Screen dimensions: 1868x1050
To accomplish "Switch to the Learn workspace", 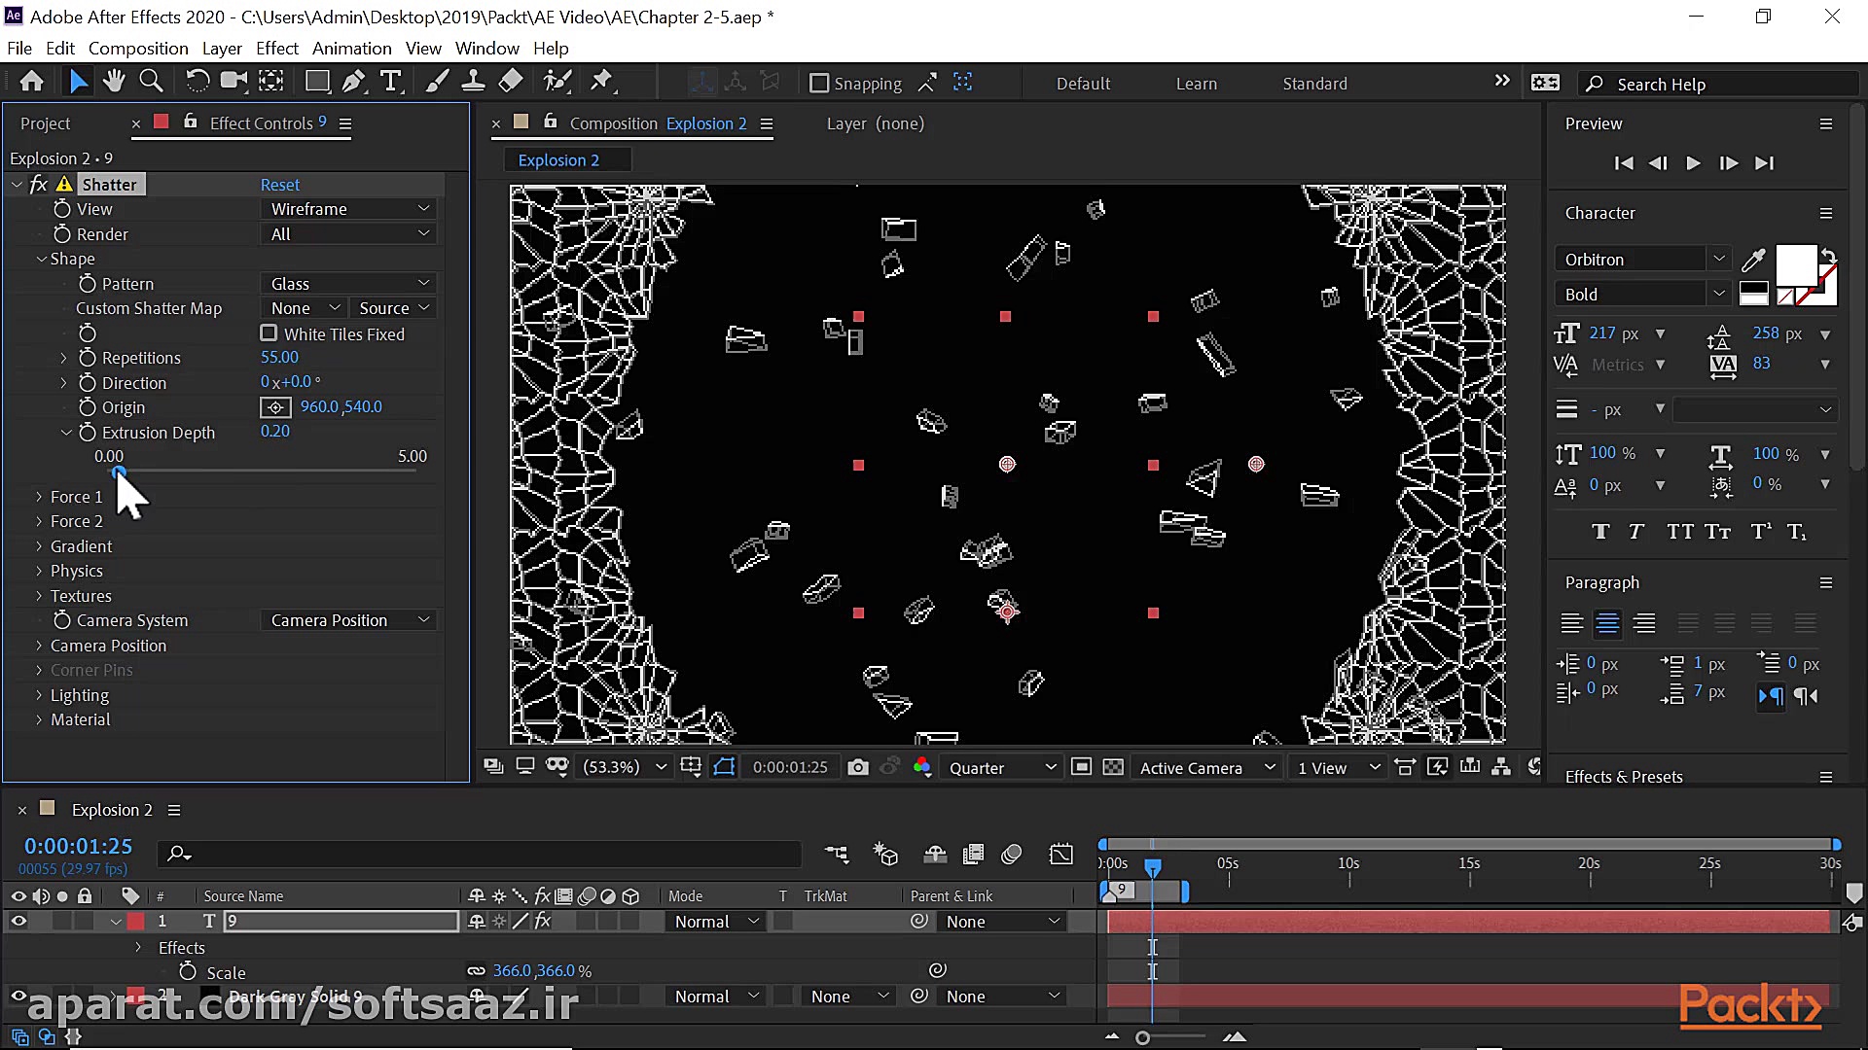I will [1196, 84].
